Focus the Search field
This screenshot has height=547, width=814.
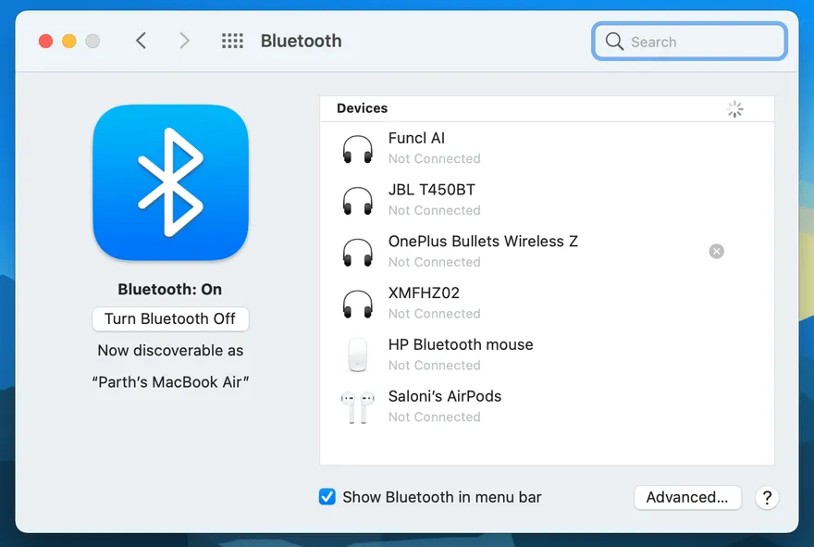pos(703,42)
